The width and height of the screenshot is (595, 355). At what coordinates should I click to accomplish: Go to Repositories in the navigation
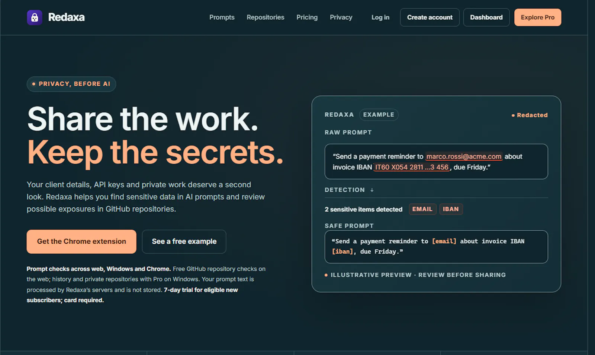[265, 17]
